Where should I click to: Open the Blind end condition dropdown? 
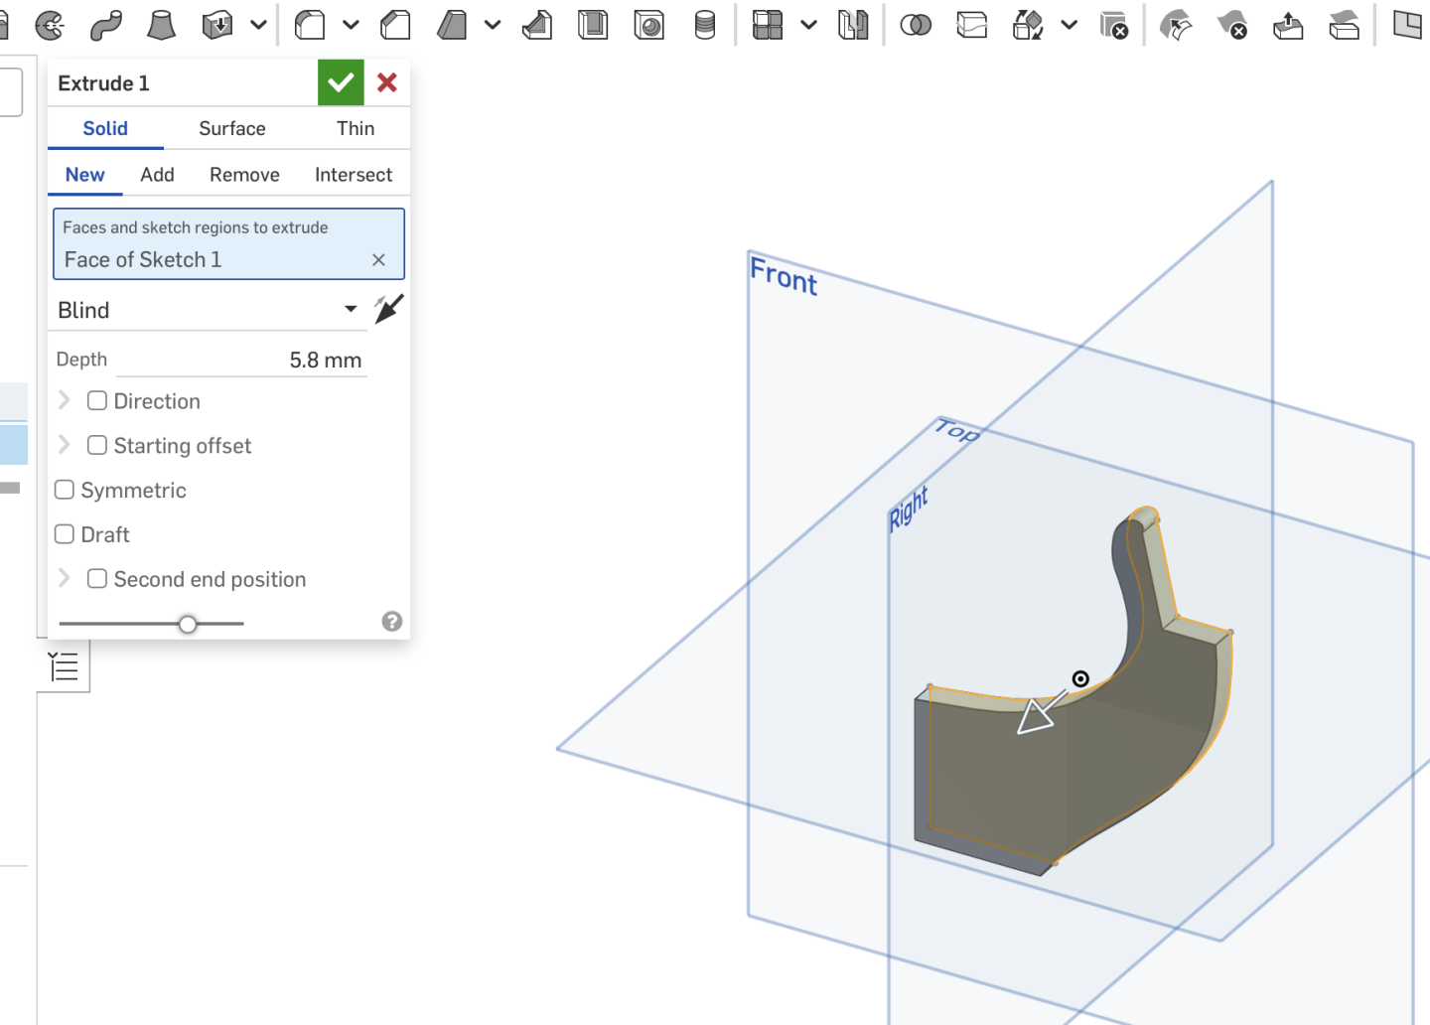point(349,309)
